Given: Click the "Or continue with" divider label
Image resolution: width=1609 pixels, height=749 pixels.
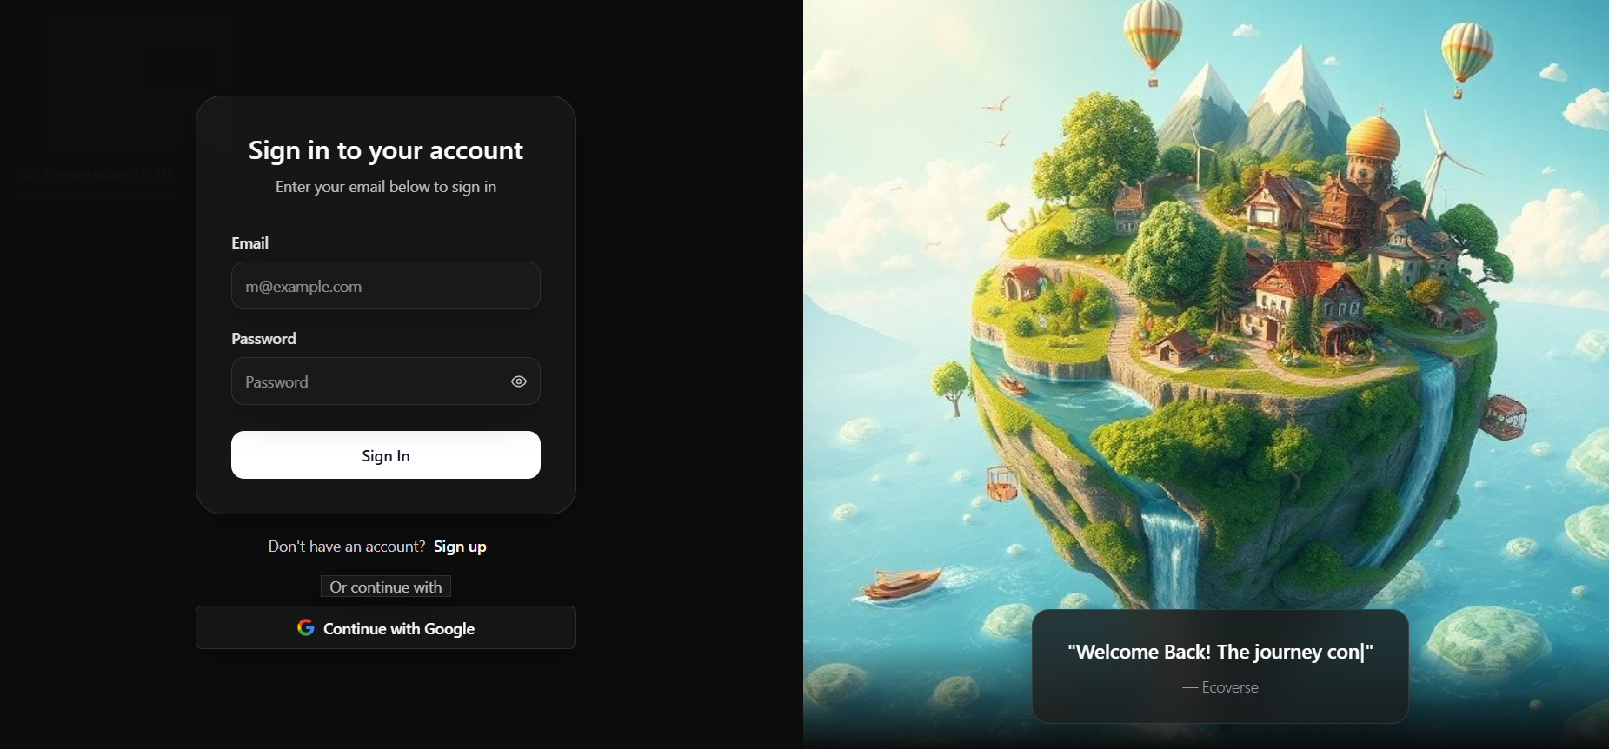Looking at the screenshot, I should [386, 587].
